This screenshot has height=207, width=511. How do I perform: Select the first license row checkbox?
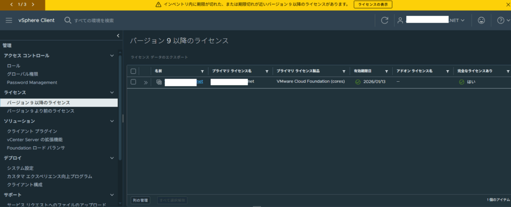(133, 82)
